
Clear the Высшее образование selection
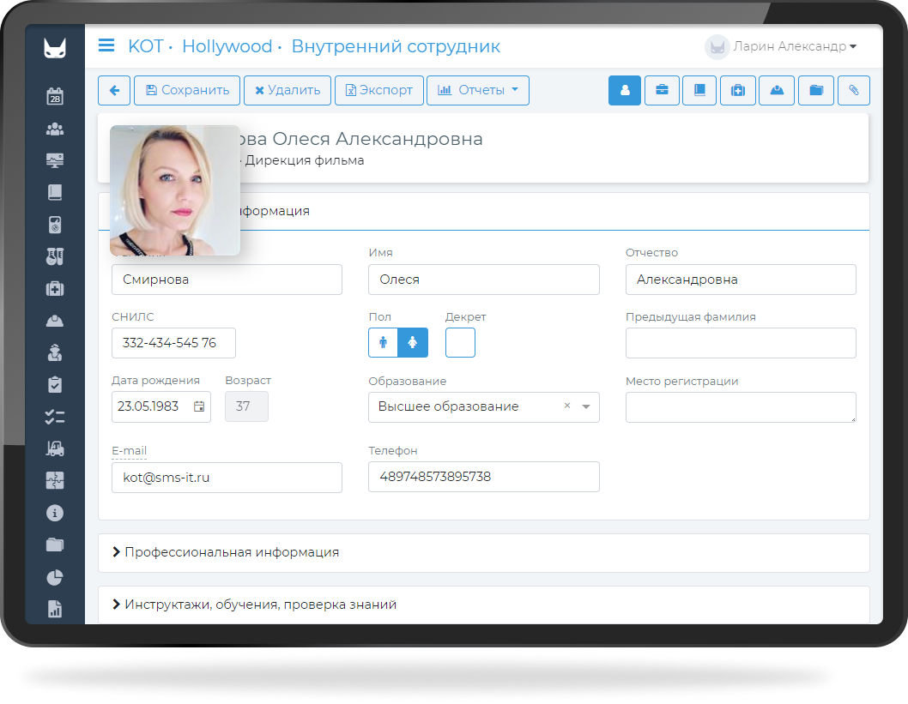[567, 406]
